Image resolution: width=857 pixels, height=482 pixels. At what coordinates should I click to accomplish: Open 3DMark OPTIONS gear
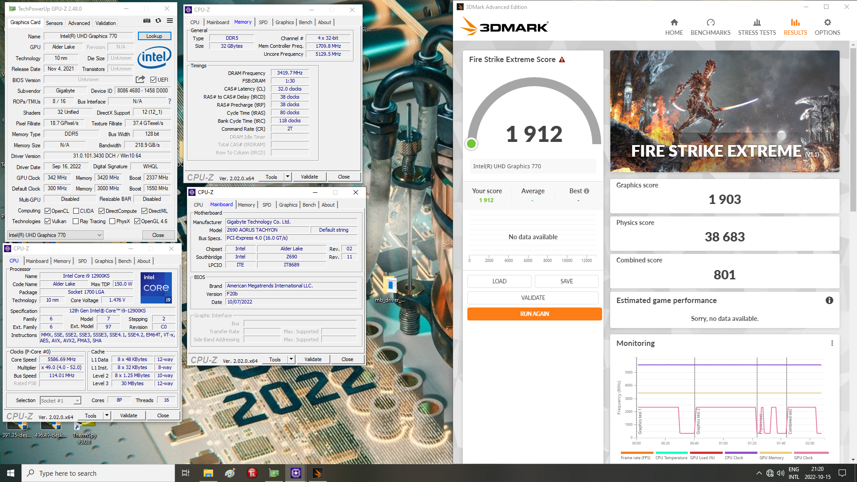[828, 27]
